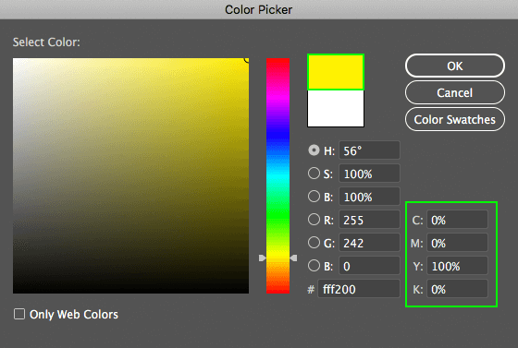Select the G (green) radio button
Viewport: 518px width, 348px height.
click(x=314, y=243)
